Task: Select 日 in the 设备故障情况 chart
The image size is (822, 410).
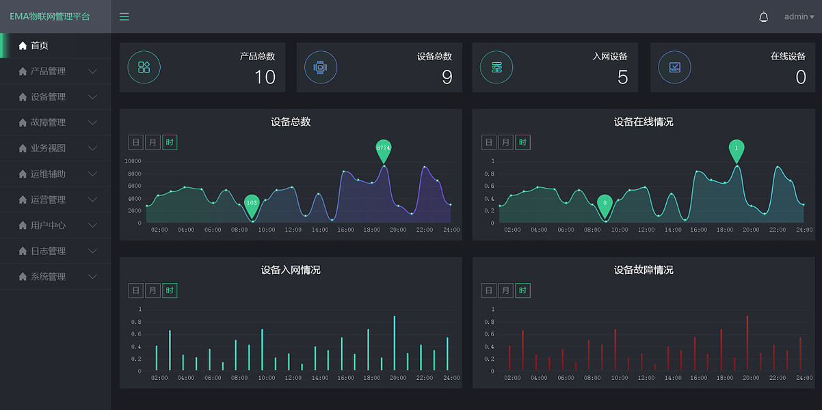Action: coord(489,290)
